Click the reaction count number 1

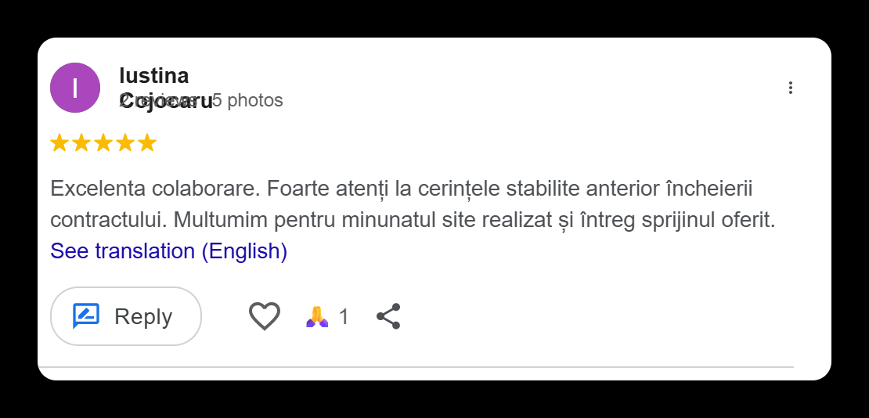344,317
